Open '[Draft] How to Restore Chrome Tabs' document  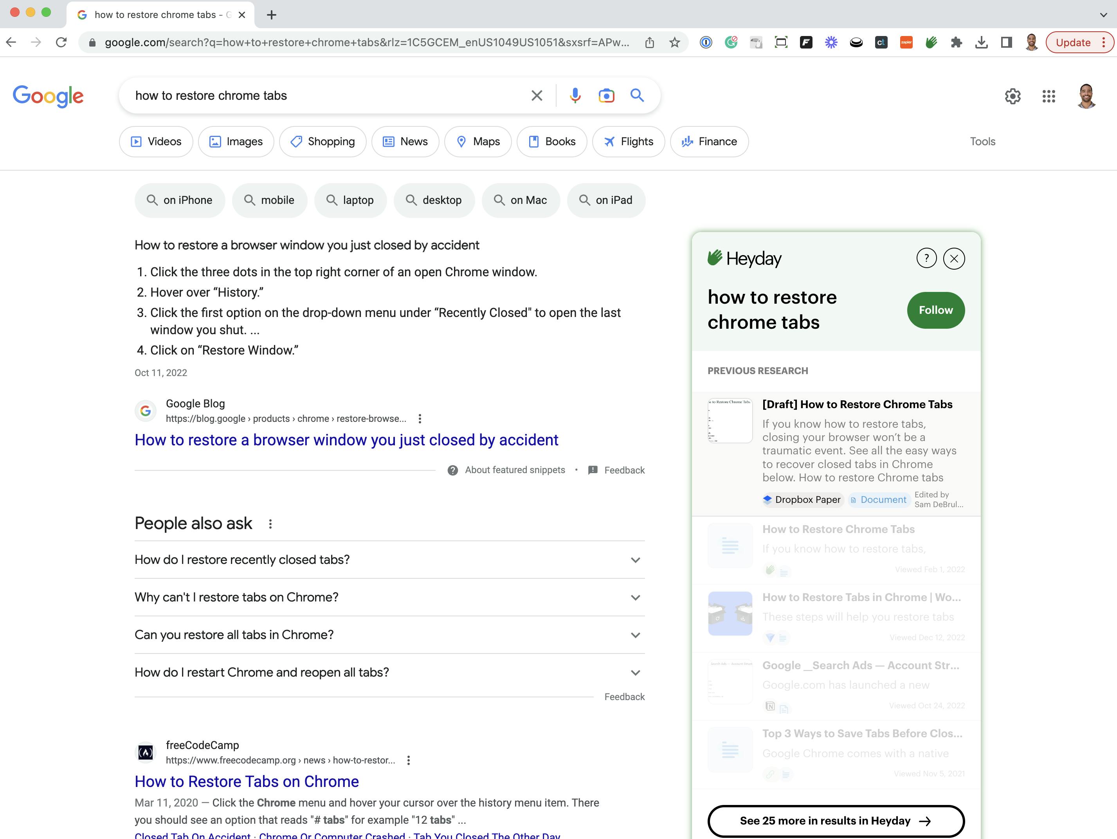click(x=857, y=404)
